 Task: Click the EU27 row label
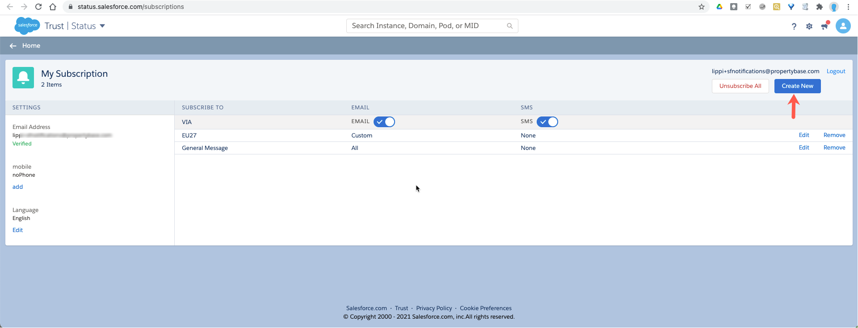coord(189,135)
